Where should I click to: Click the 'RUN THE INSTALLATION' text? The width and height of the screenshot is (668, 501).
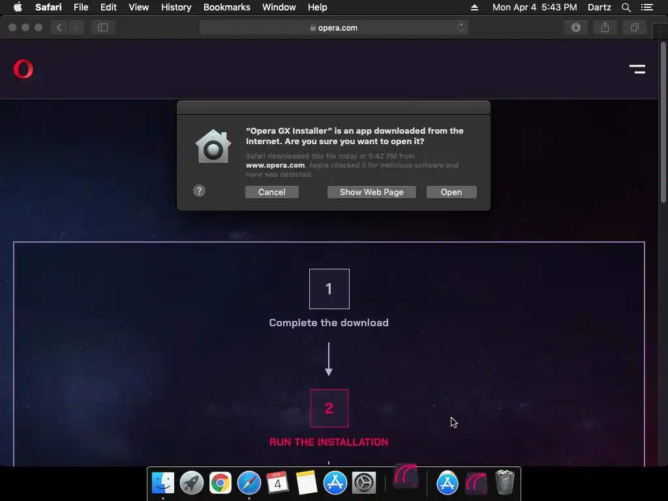click(x=329, y=442)
